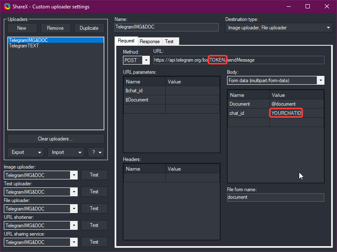
Task: Click the URL parameters Name column header
Action: click(144, 82)
